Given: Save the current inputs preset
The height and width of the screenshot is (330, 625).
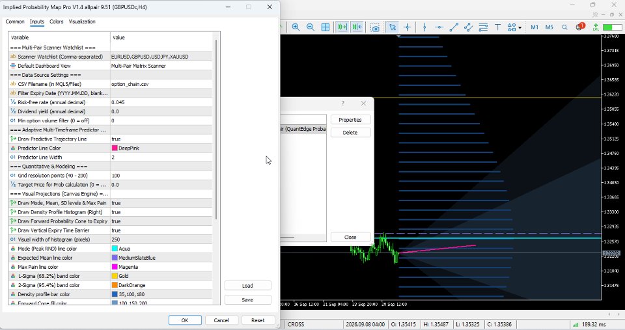Looking at the screenshot, I should [247, 299].
